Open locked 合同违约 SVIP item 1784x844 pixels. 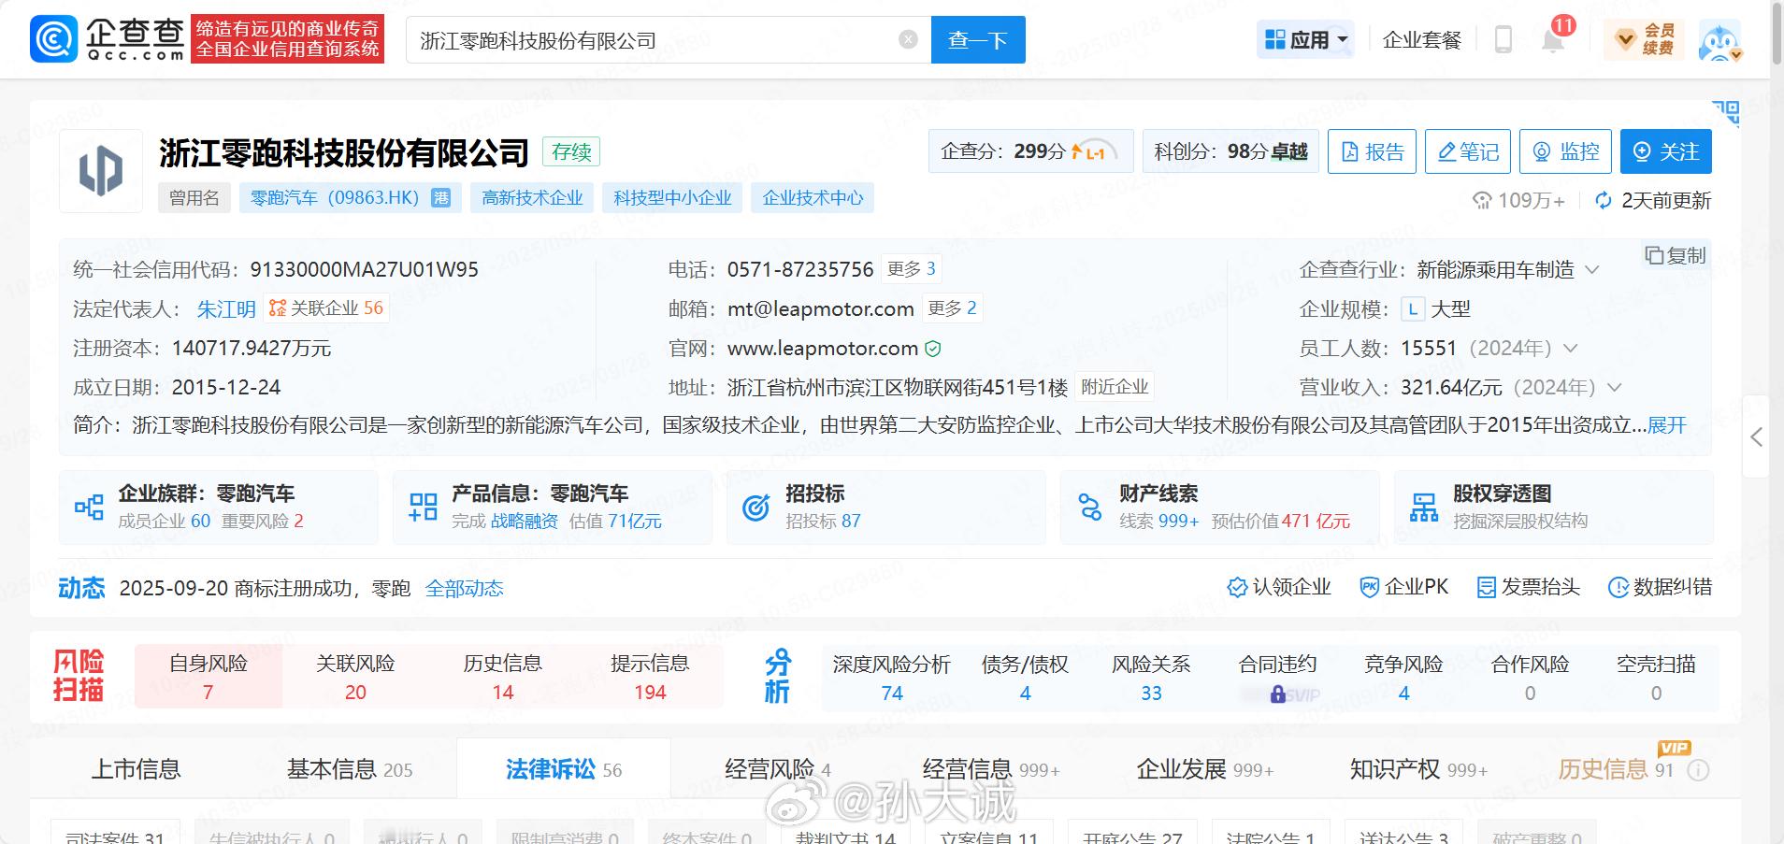[x=1277, y=678]
